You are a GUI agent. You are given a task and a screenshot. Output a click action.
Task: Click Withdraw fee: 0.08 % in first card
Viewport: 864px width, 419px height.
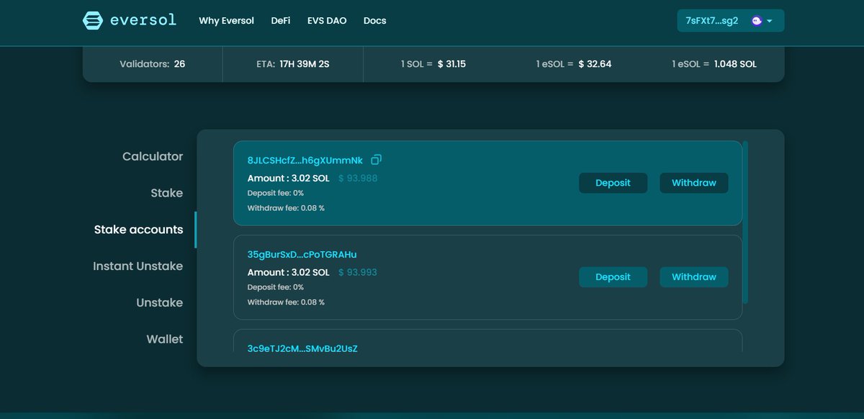point(286,208)
